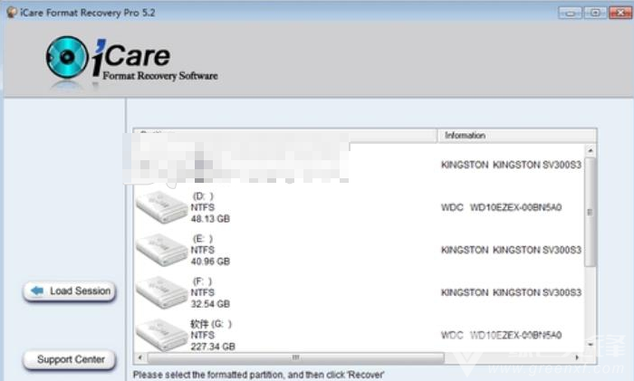Click the app icon in title bar

pyautogui.click(x=12, y=12)
